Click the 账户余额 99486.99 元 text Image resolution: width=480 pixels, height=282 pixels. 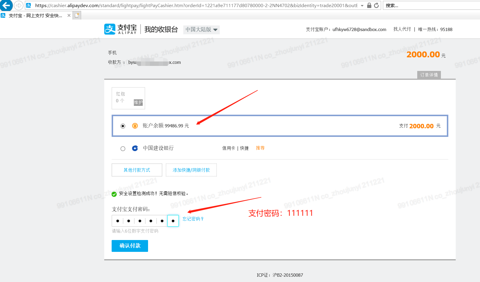coord(166,126)
